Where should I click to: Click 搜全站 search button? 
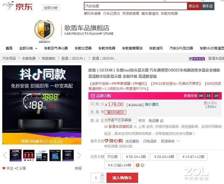click(194, 6)
